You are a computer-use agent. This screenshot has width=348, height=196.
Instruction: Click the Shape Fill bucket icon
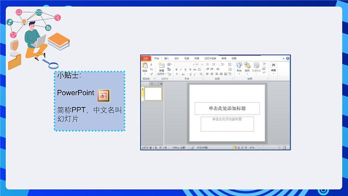(x=264, y=64)
